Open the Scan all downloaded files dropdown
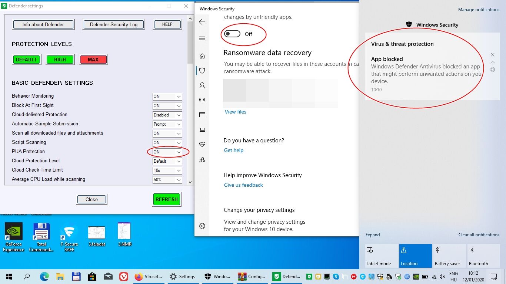 [x=167, y=133]
